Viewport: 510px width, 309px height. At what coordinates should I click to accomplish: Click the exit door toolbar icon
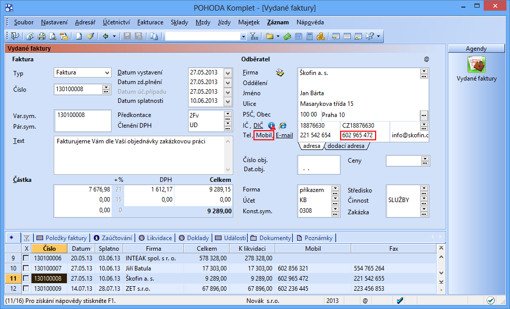tap(15, 36)
